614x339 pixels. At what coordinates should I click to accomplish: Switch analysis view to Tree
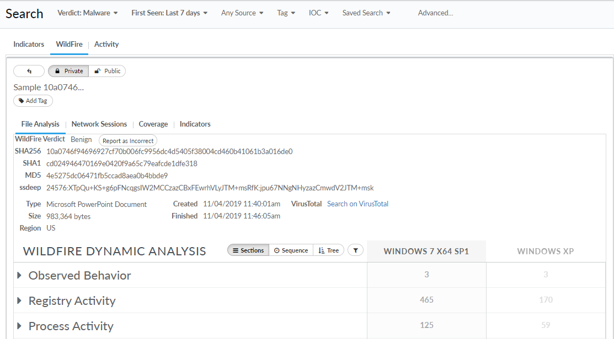329,250
